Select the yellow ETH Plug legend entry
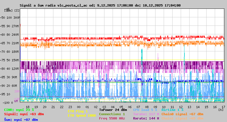This screenshot has width=227, height=122. click(78, 111)
